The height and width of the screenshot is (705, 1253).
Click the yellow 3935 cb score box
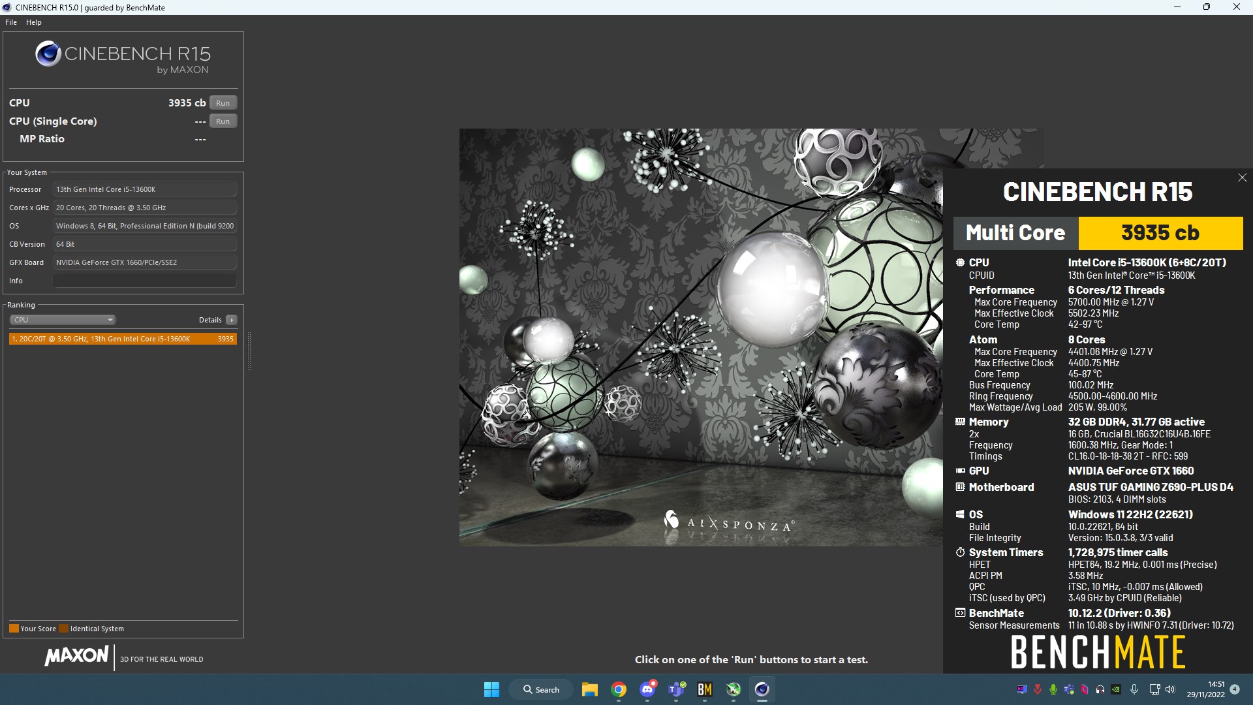tap(1160, 233)
